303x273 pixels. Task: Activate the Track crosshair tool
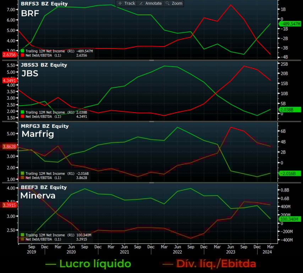(127, 3)
